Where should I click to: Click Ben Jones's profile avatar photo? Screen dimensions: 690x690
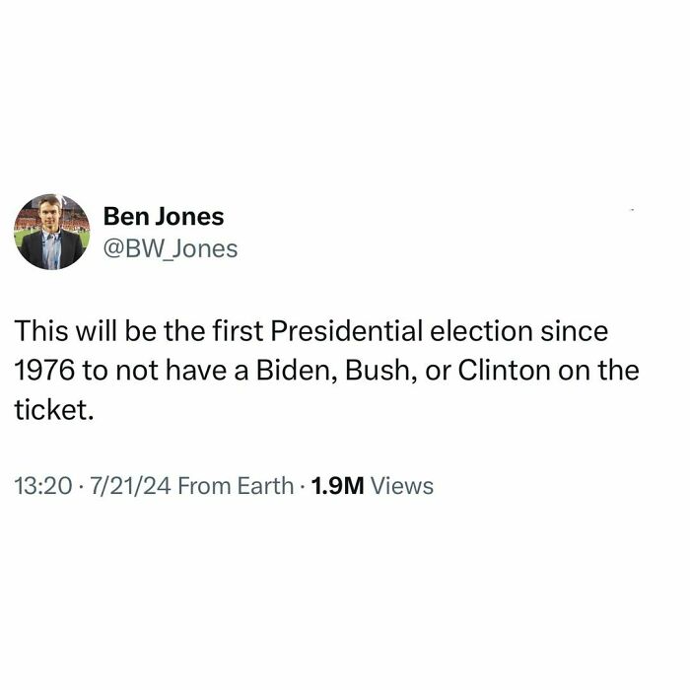pyautogui.click(x=51, y=233)
